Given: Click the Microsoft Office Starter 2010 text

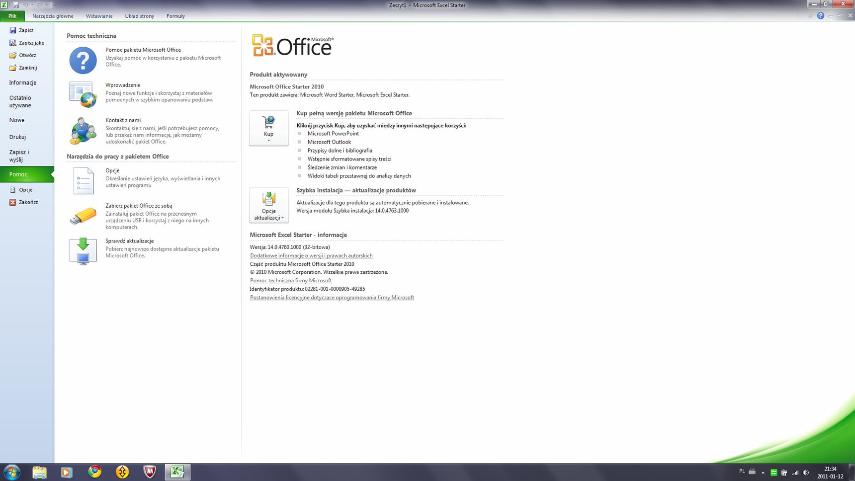Looking at the screenshot, I should [287, 86].
